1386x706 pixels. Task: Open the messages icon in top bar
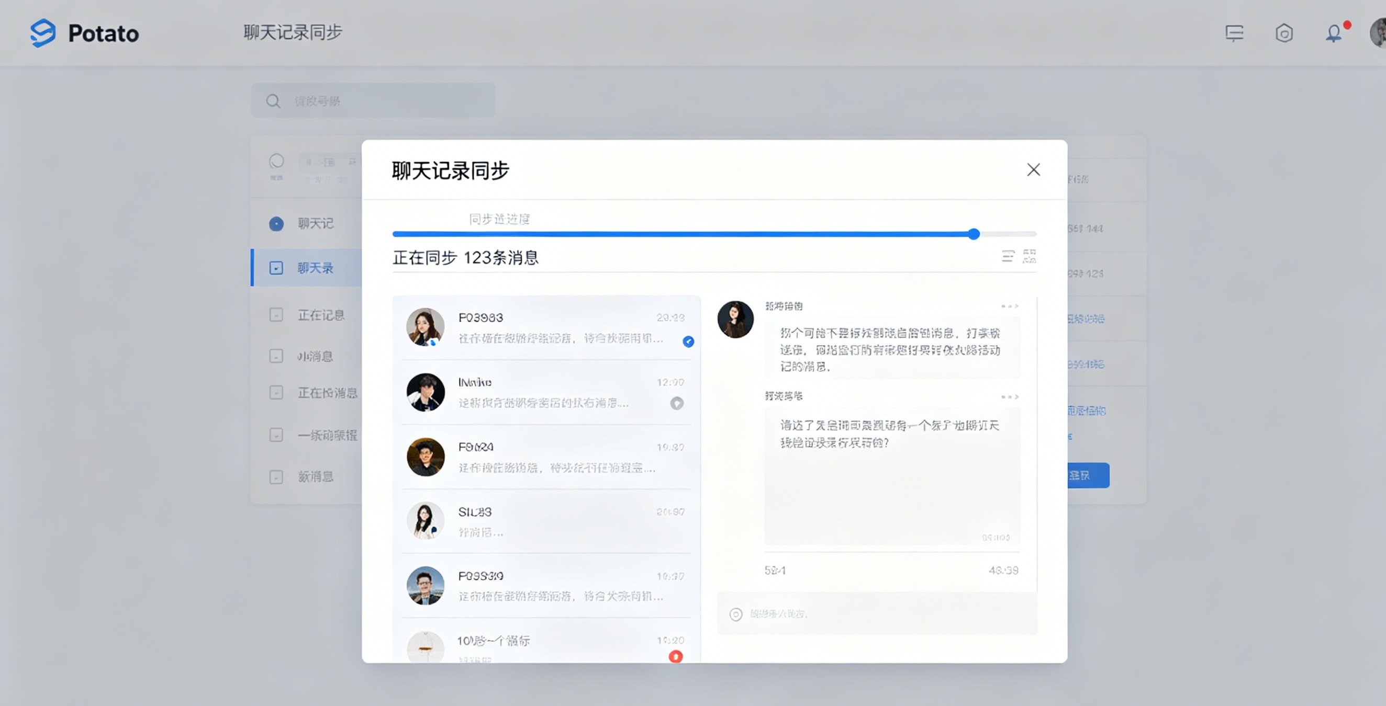coord(1234,33)
